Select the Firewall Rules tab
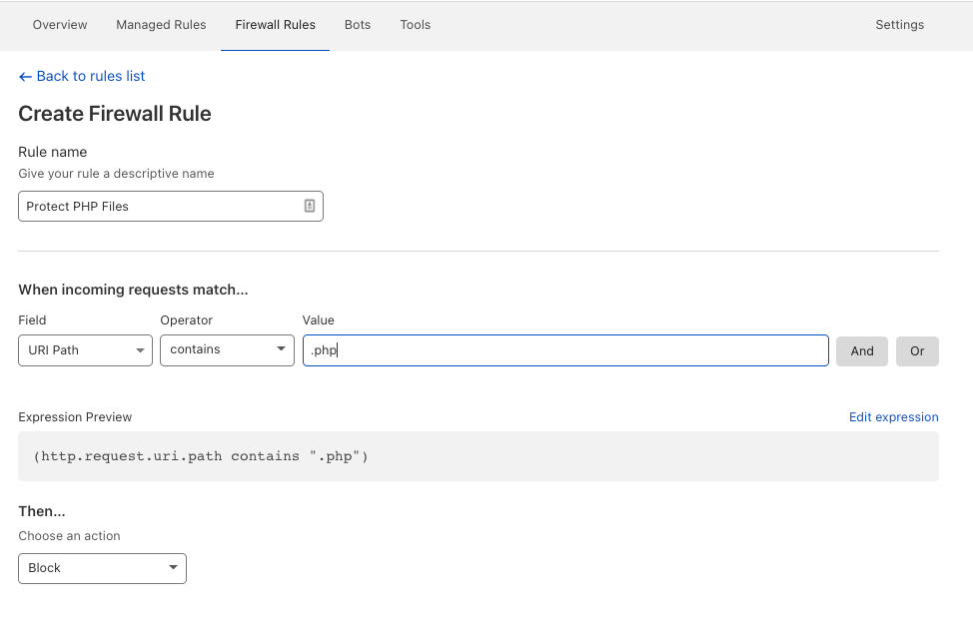The width and height of the screenshot is (973, 625). pyautogui.click(x=275, y=25)
